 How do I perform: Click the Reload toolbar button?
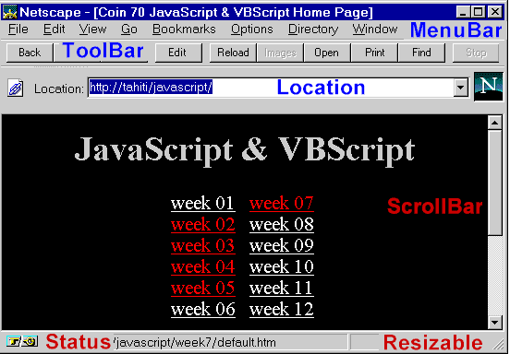(233, 53)
